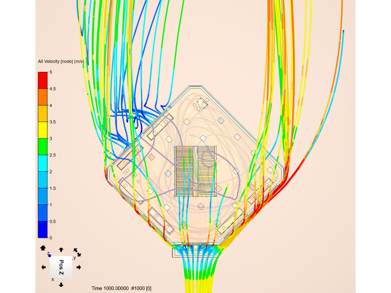Click the 'All Velocity [node] (m/s)' legend title

pyautogui.click(x=61, y=62)
